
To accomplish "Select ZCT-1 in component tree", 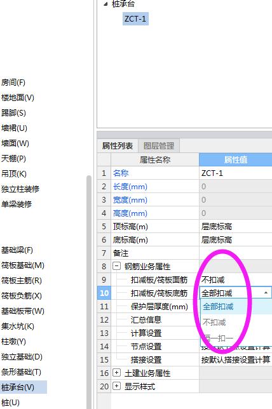I will point(135,19).
